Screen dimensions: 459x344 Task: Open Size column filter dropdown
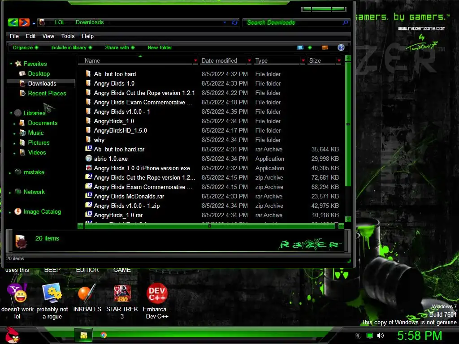tap(339, 60)
